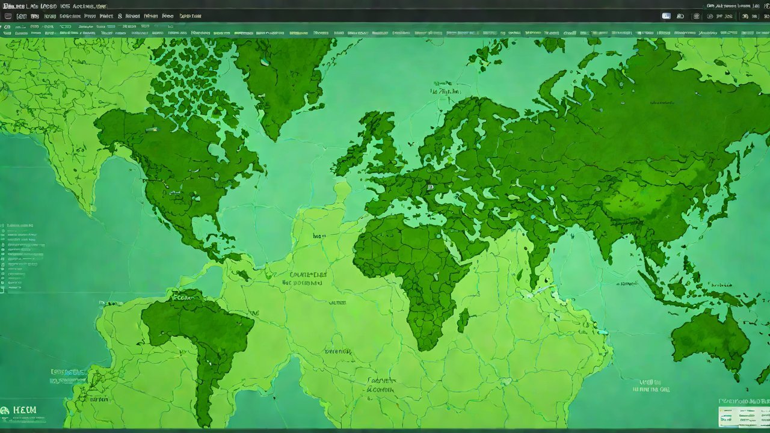Open the "8" item in the top menu bar
770x433 pixels.
[120, 16]
